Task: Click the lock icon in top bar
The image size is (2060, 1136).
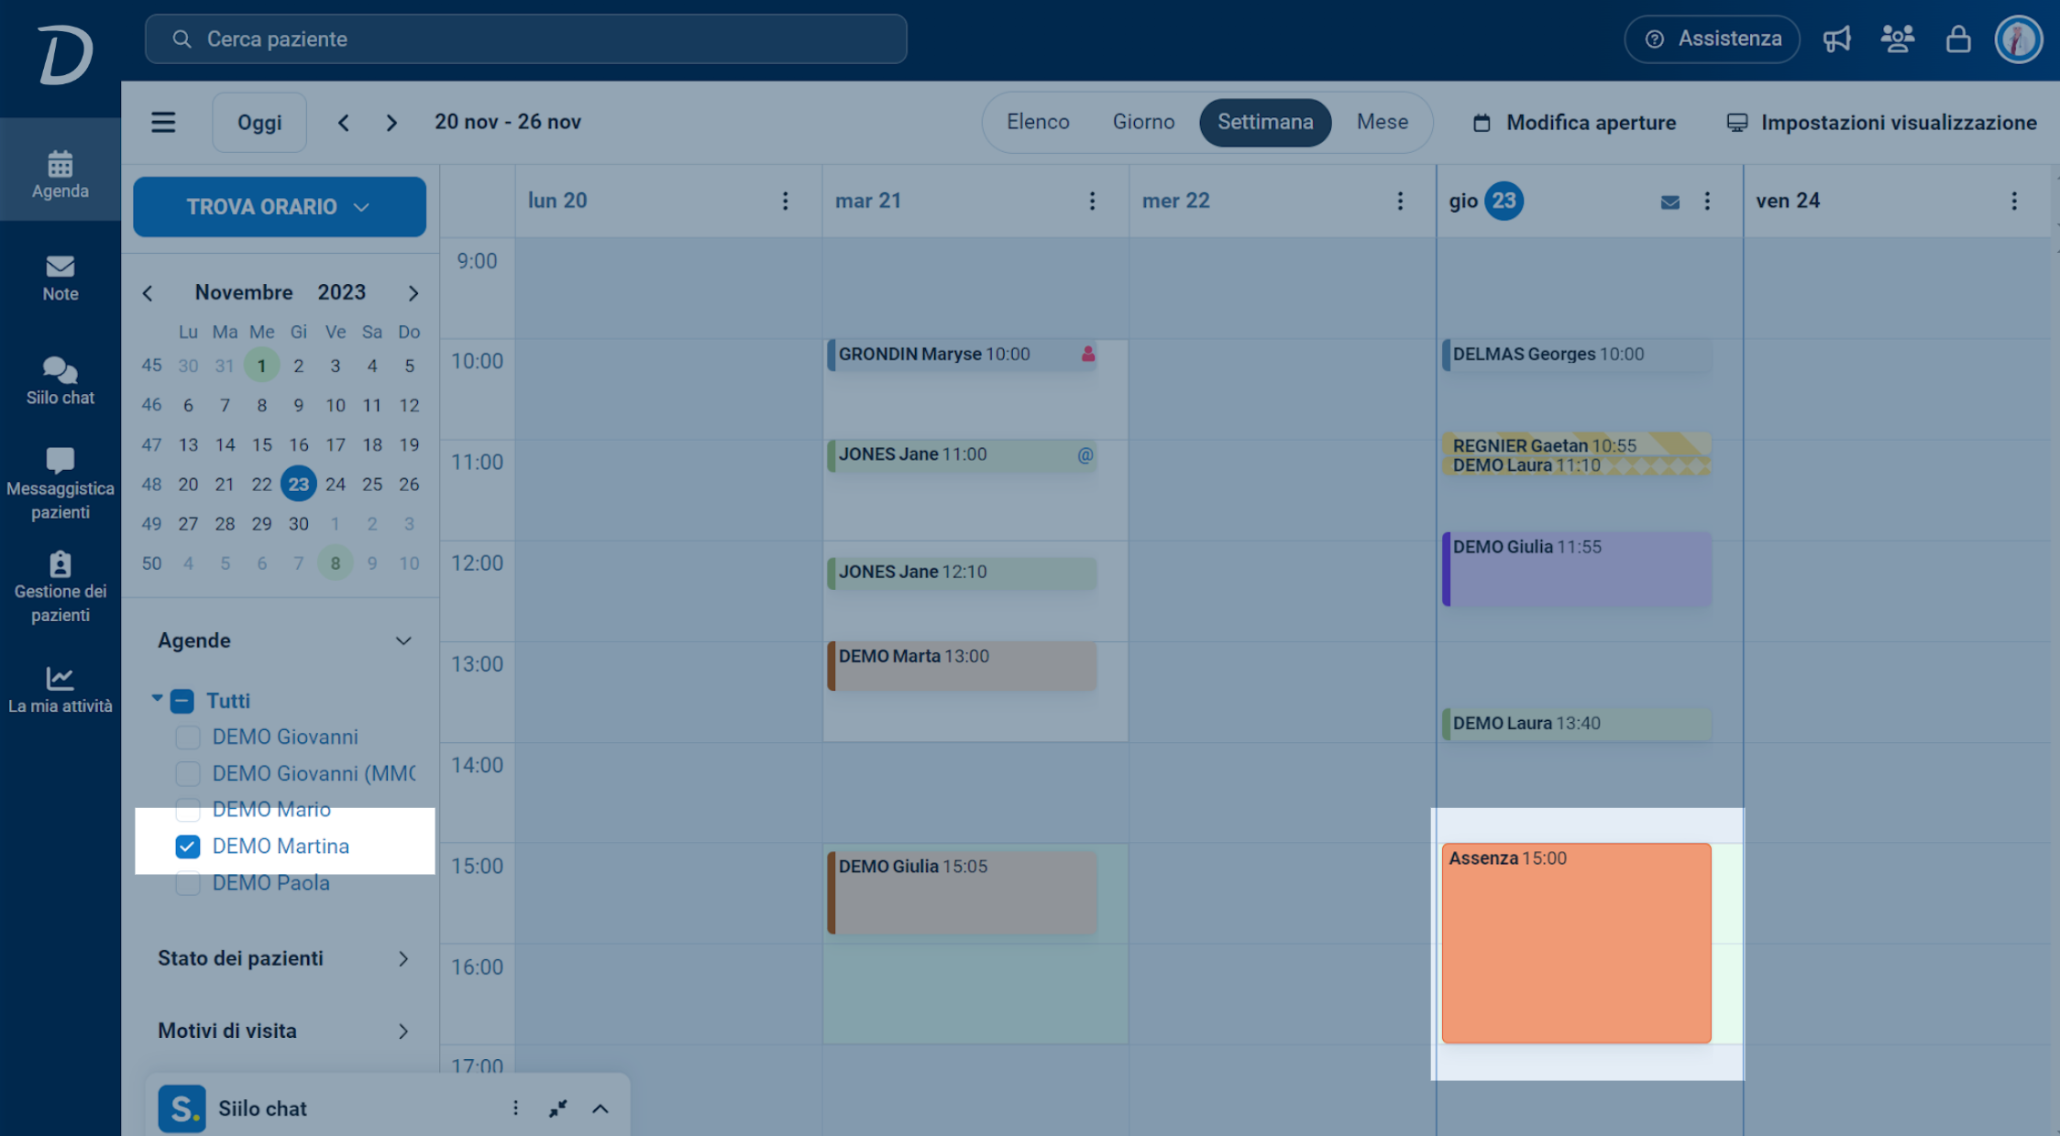Action: pos(1958,39)
